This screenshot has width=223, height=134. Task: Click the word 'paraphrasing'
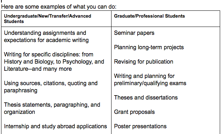click(21, 91)
